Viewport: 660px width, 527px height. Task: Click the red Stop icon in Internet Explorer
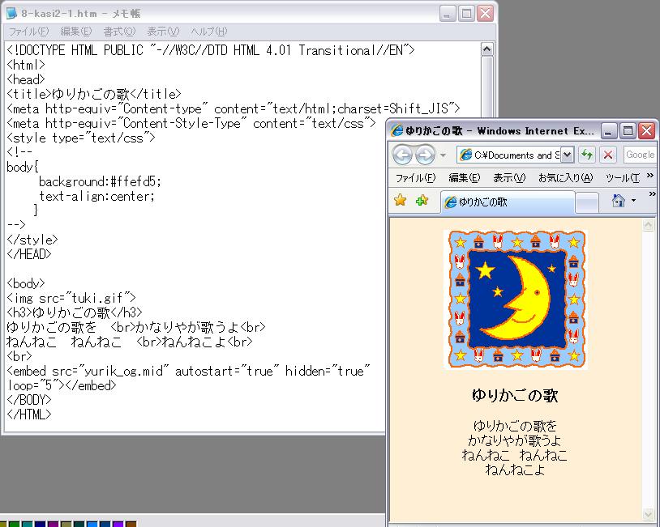[608, 155]
